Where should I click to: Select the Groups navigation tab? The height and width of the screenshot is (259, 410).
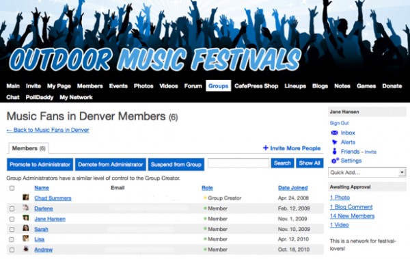coord(219,86)
